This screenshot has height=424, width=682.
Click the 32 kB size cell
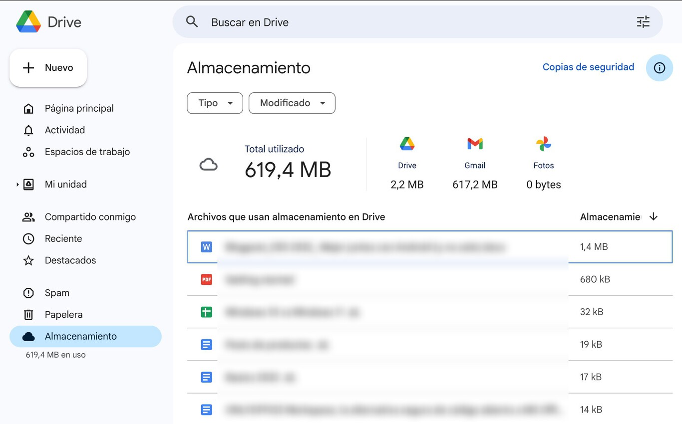(592, 312)
